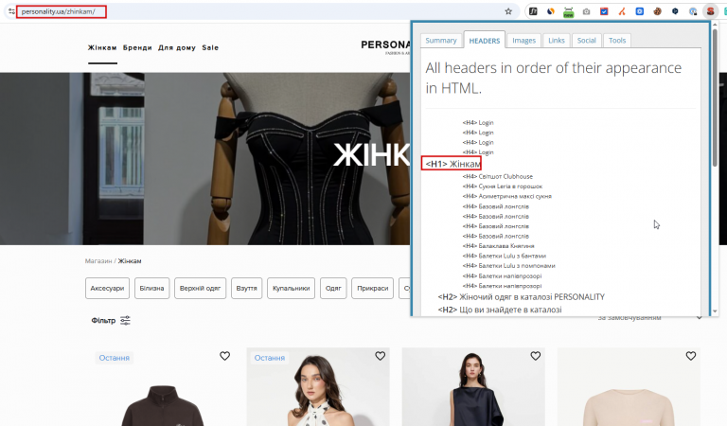Open the Бренди navigation item

137,47
